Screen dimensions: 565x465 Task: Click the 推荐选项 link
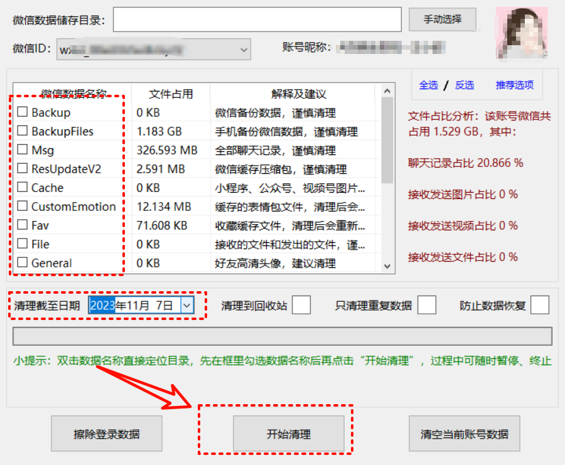pyautogui.click(x=515, y=85)
